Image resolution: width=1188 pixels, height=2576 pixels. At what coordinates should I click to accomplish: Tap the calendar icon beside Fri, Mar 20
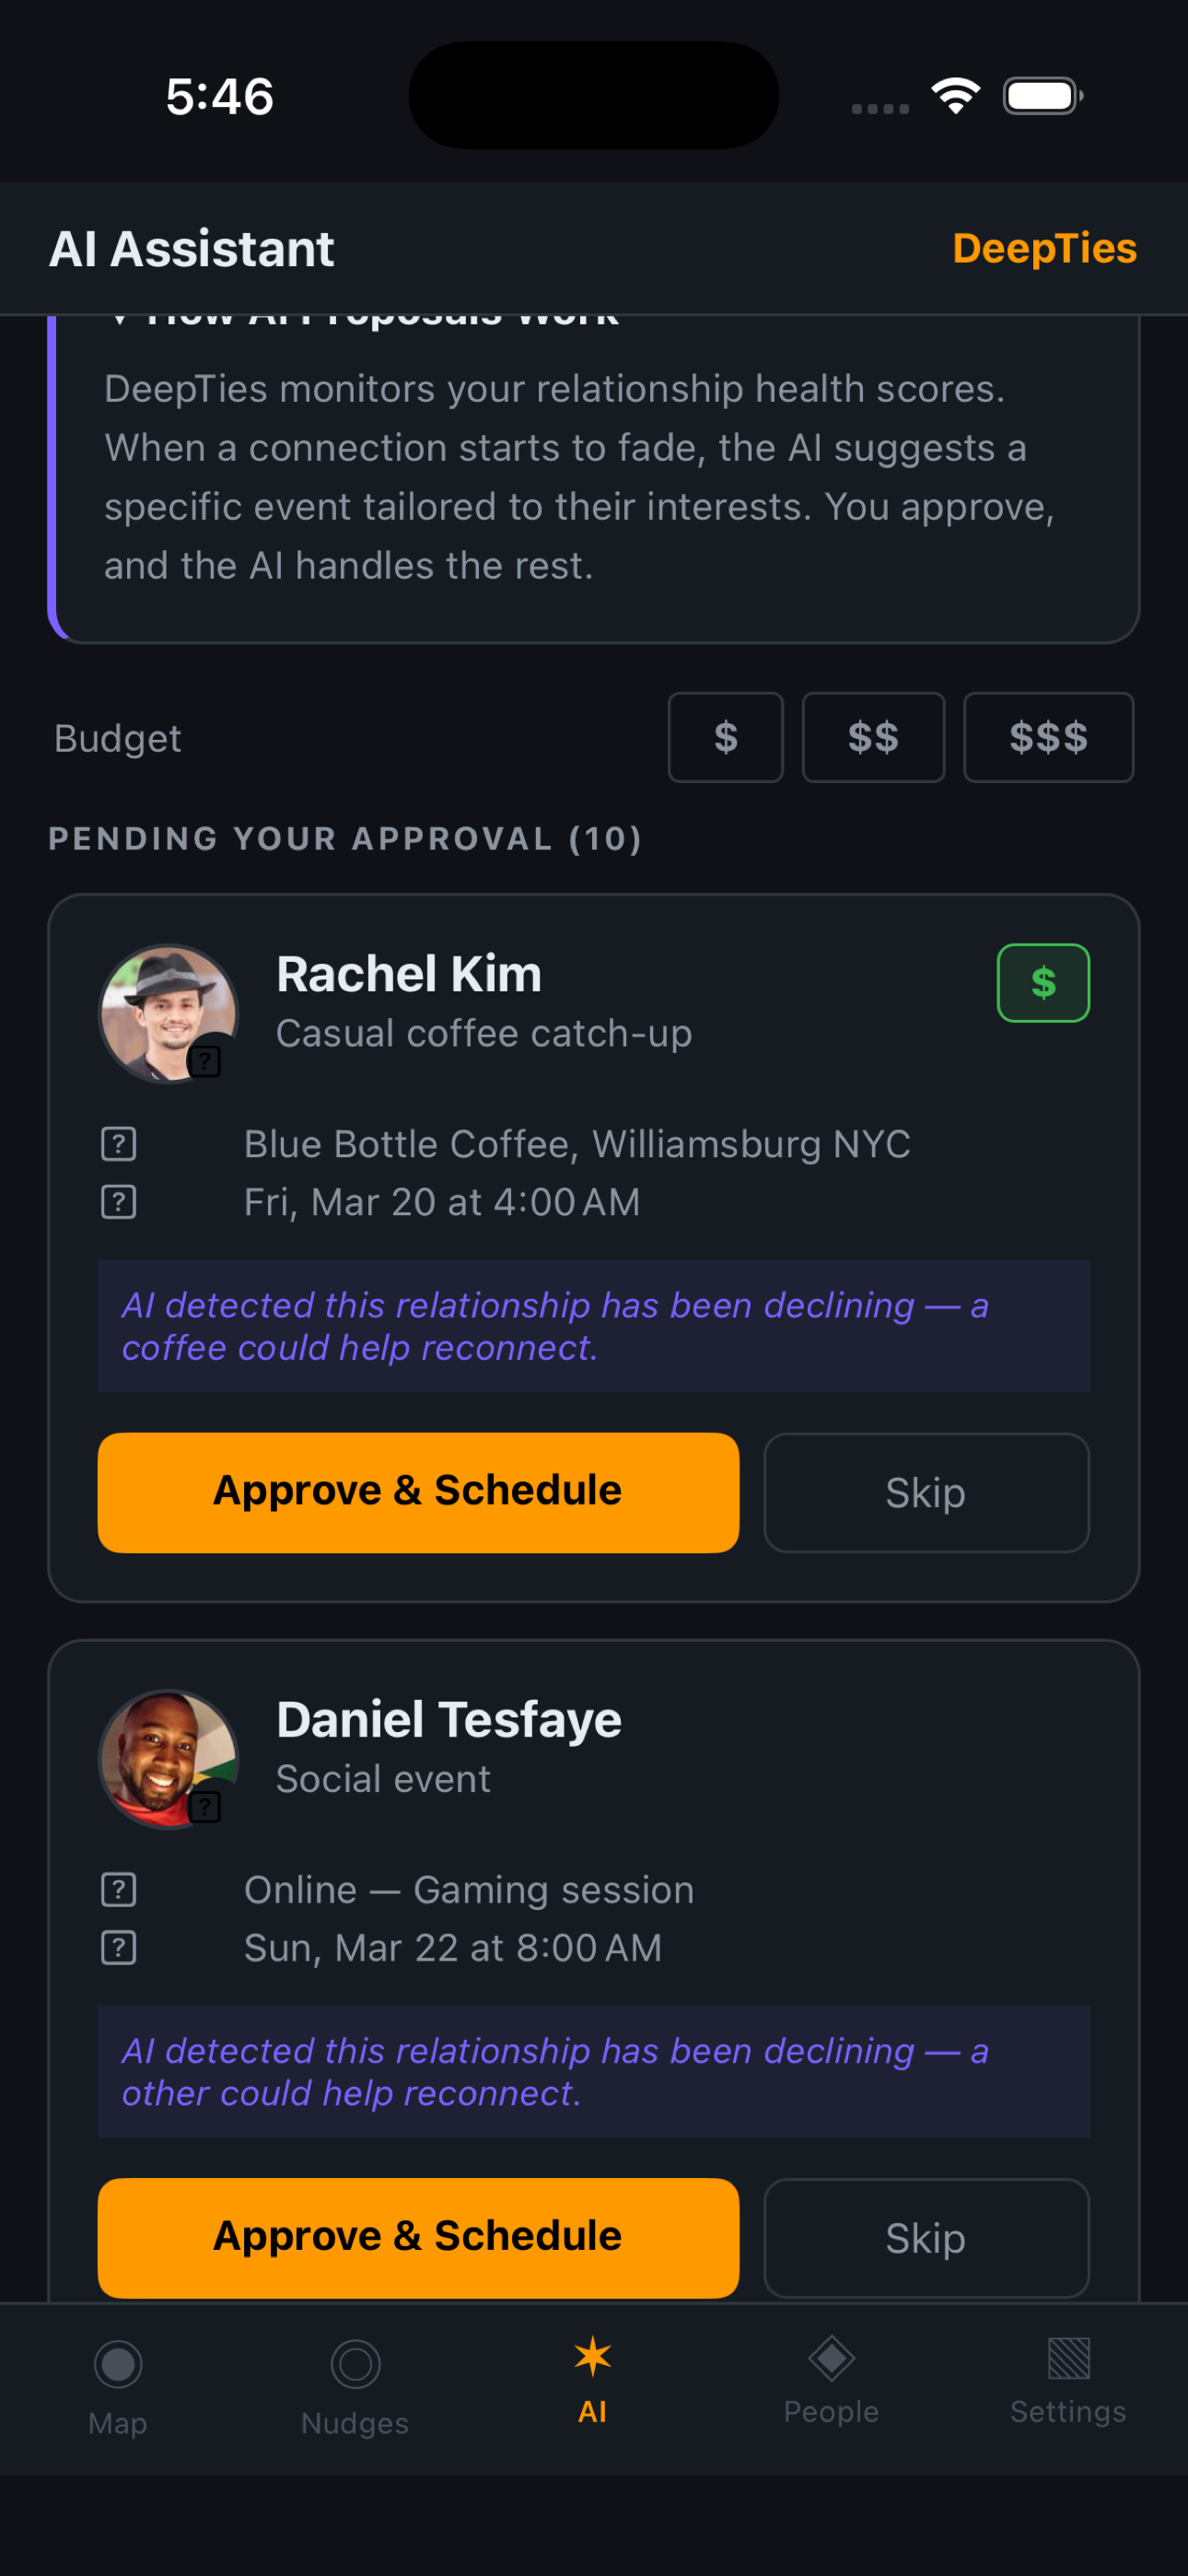tap(119, 1202)
